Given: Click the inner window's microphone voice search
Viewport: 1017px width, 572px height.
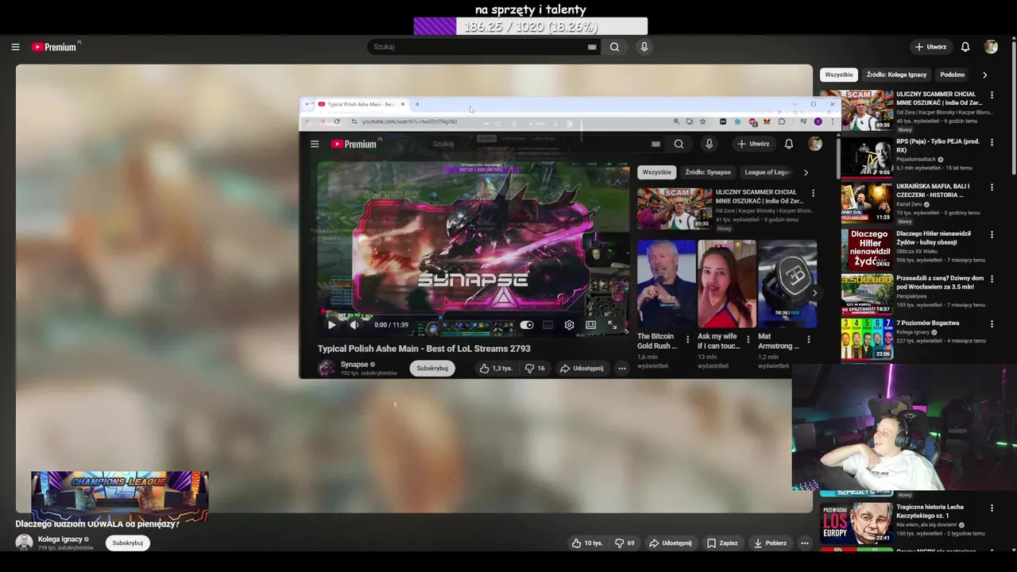Looking at the screenshot, I should pyautogui.click(x=709, y=144).
